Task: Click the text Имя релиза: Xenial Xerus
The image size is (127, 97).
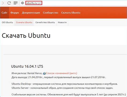Action: pyautogui.click(x=27, y=73)
